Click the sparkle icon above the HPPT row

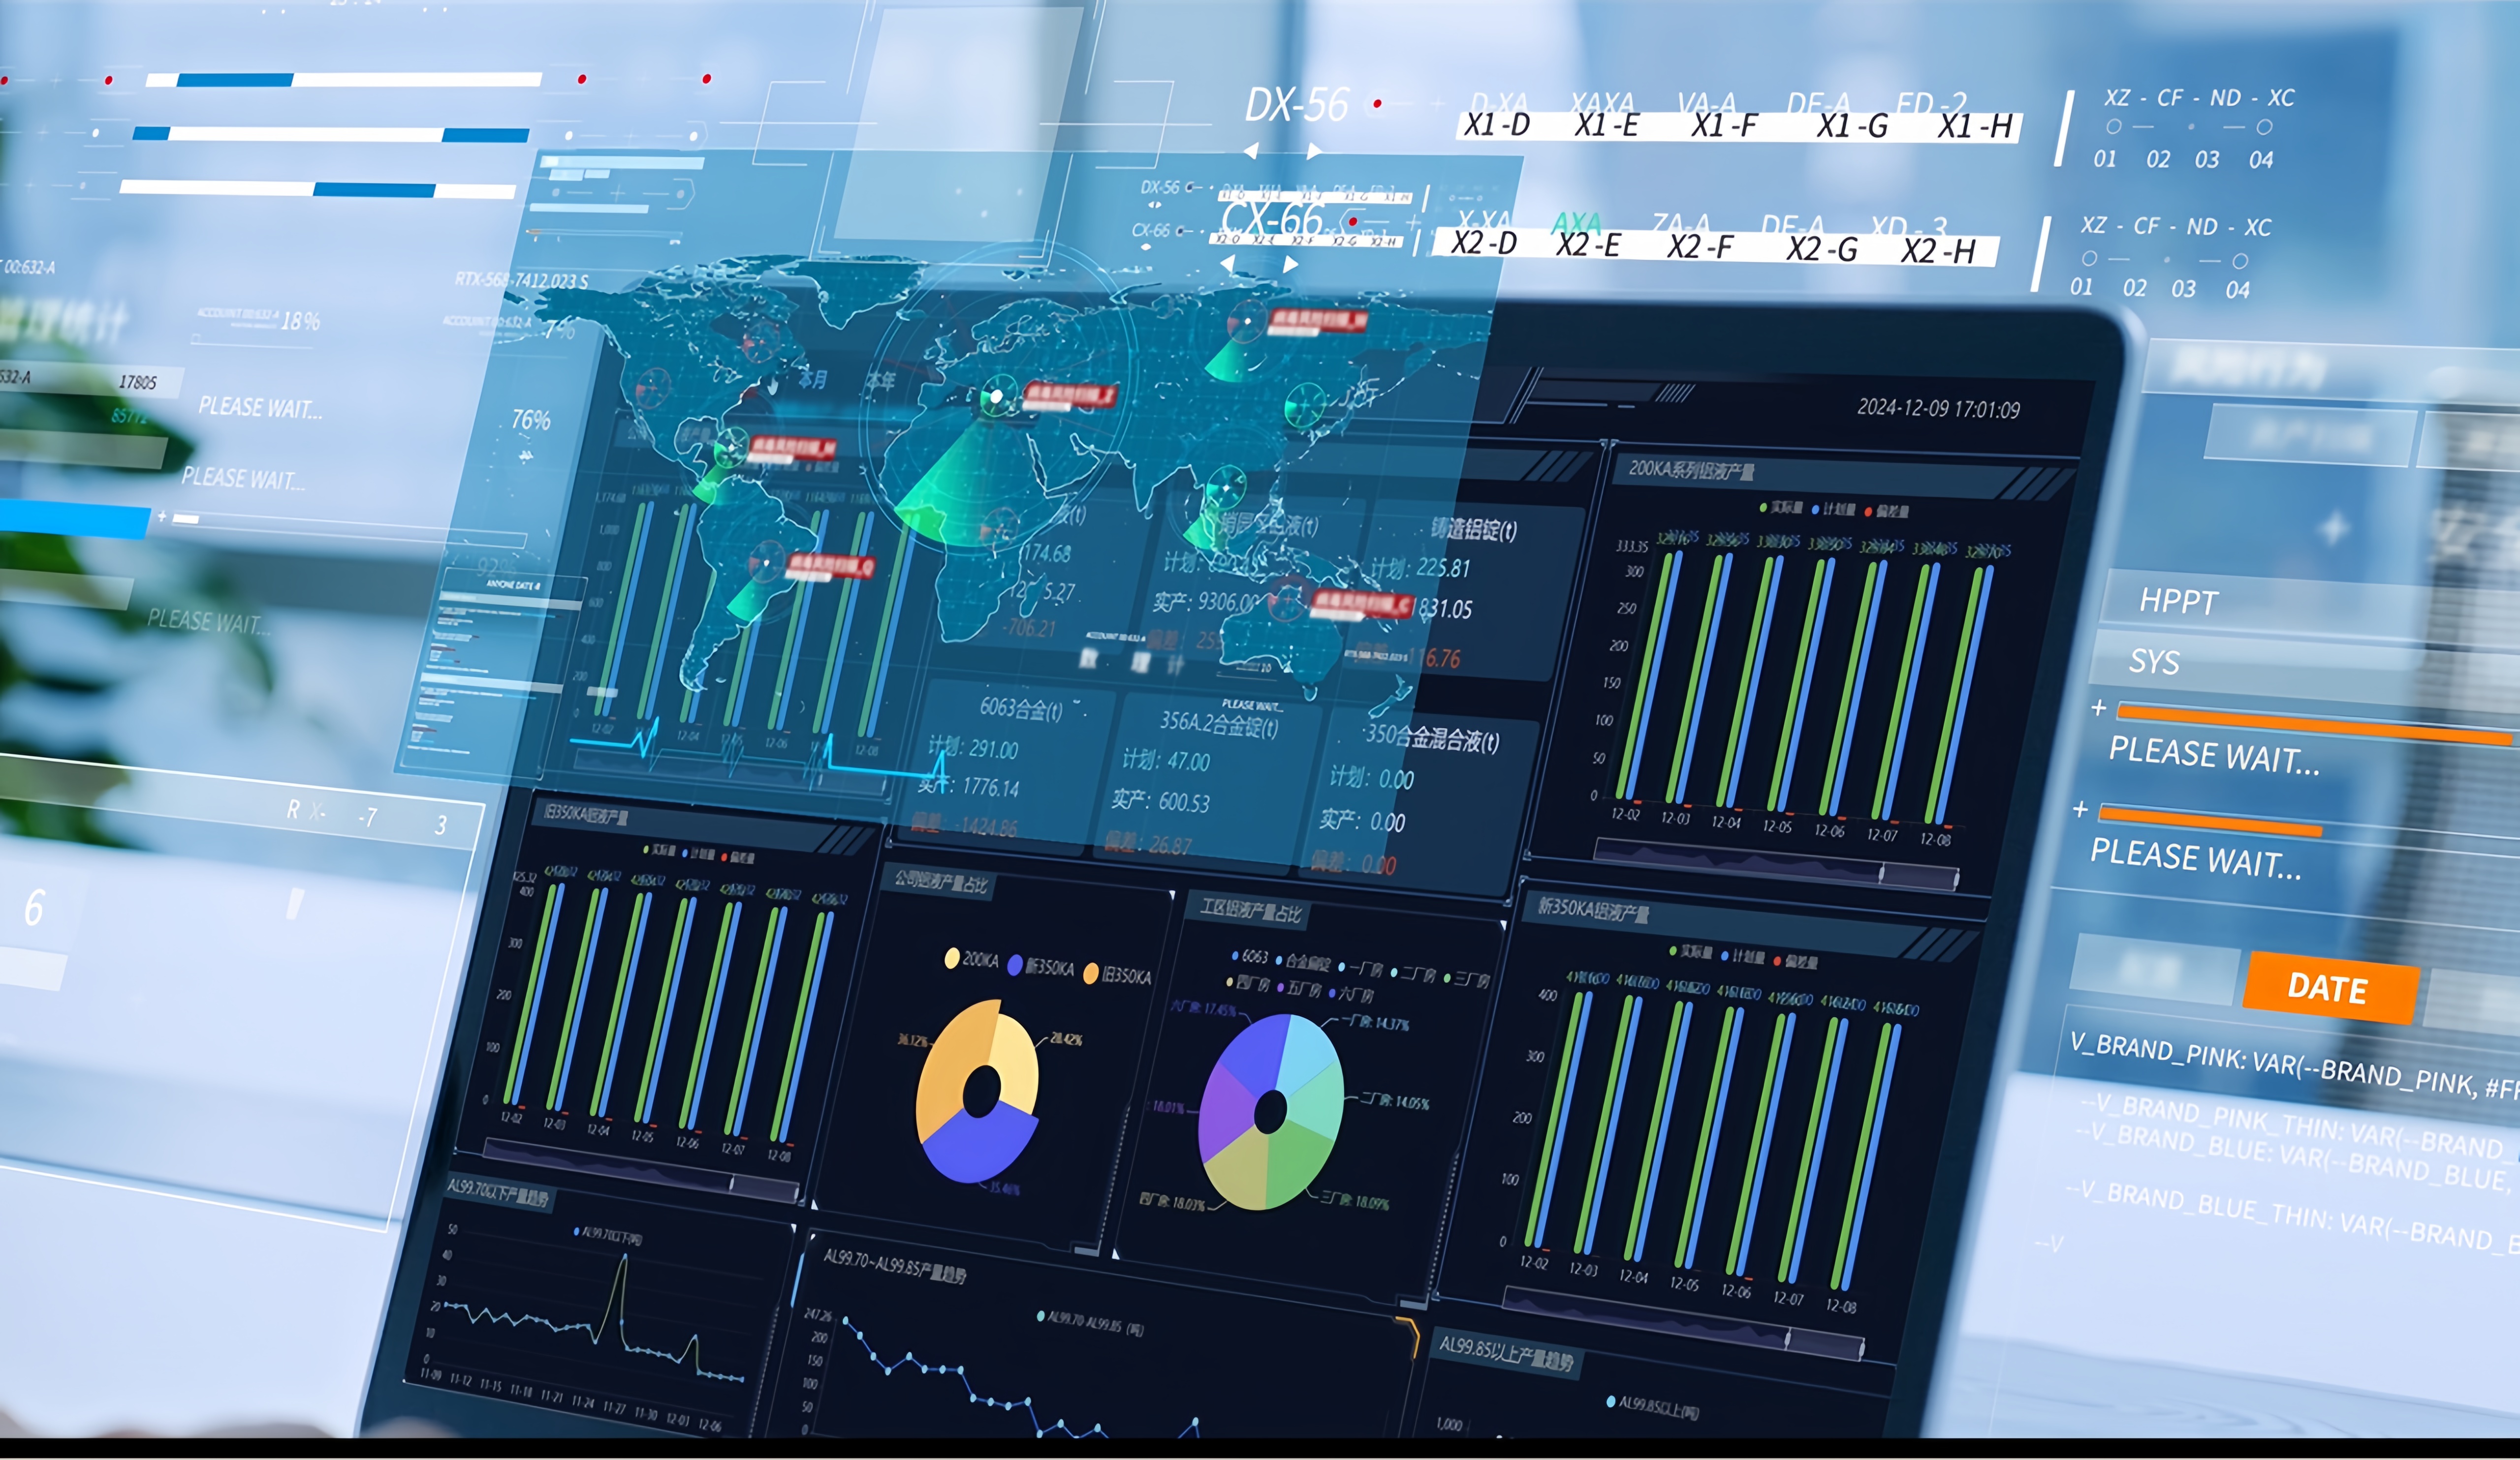click(2335, 528)
